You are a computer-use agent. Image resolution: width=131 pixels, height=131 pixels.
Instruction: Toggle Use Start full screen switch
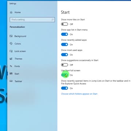(64, 75)
